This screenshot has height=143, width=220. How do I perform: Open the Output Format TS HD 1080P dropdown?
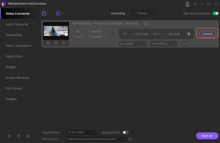point(81,132)
